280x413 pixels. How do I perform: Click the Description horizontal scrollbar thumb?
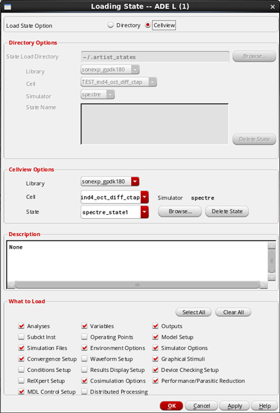click(x=137, y=285)
